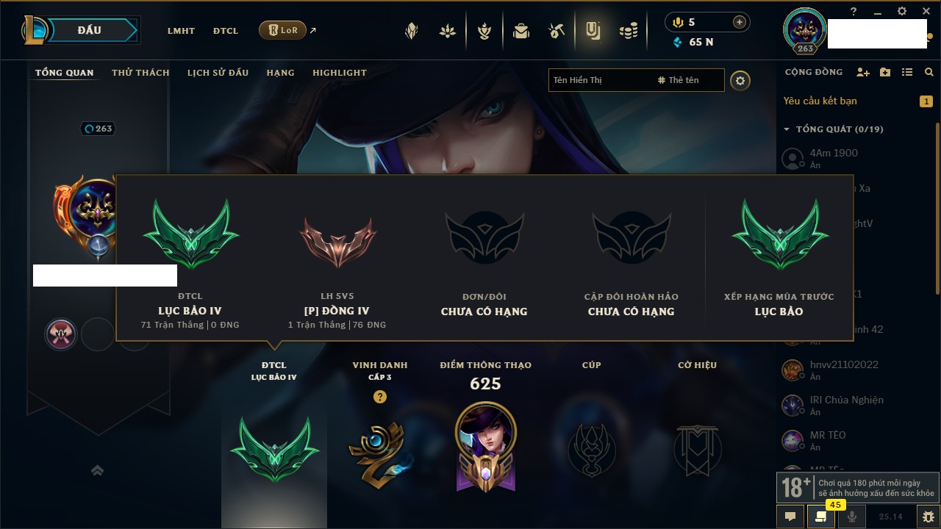Click the ĐẤU play button
941x529 pixels.
tap(90, 30)
